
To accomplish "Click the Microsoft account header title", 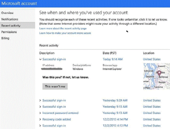I will [19, 4].
